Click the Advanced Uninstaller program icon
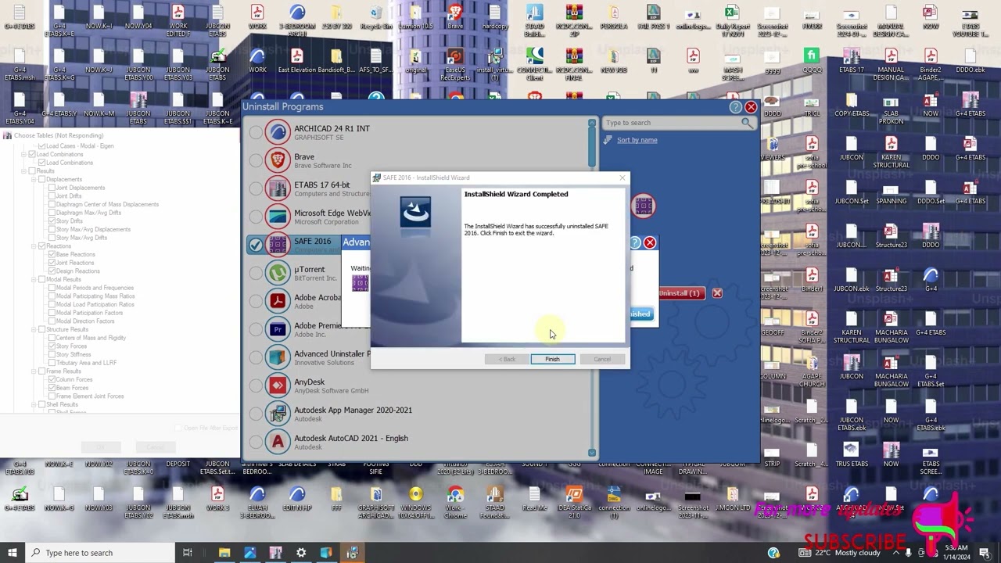 (278, 357)
